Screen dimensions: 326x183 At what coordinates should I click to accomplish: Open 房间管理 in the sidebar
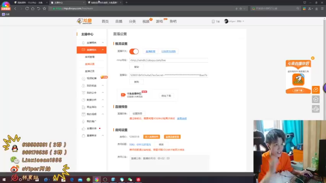click(x=90, y=57)
